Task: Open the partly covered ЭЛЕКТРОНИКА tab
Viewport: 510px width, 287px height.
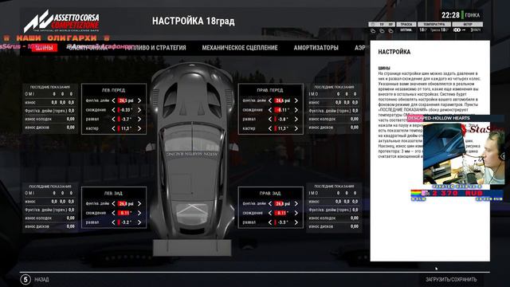Action: point(88,48)
